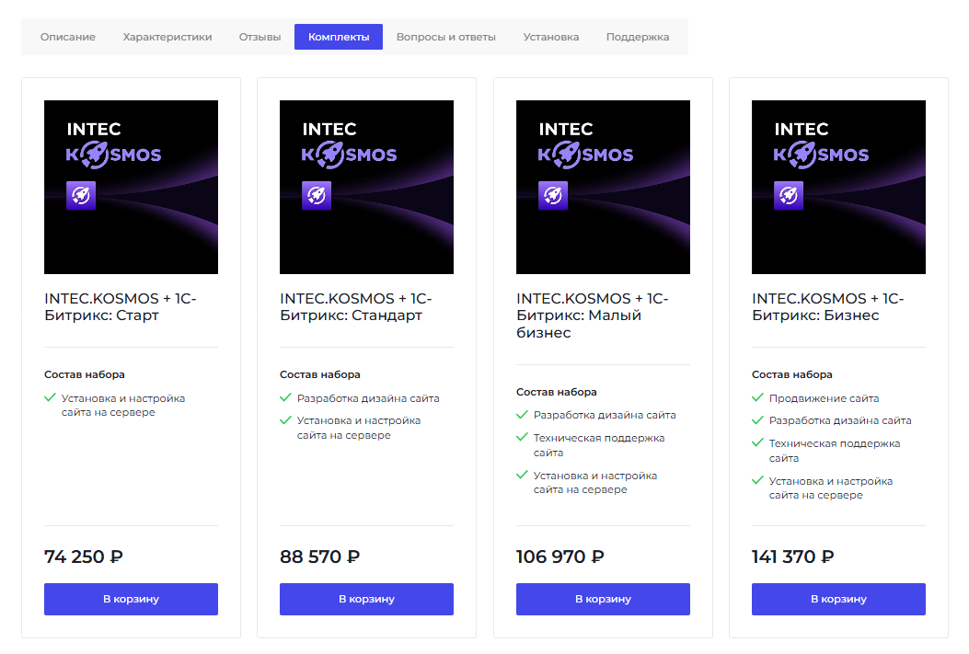Click the Малый бизнес bundle product image
The width and height of the screenshot is (969, 654).
pyautogui.click(x=603, y=187)
